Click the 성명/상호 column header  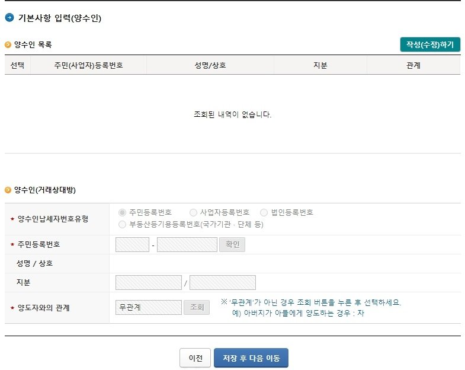(210, 65)
